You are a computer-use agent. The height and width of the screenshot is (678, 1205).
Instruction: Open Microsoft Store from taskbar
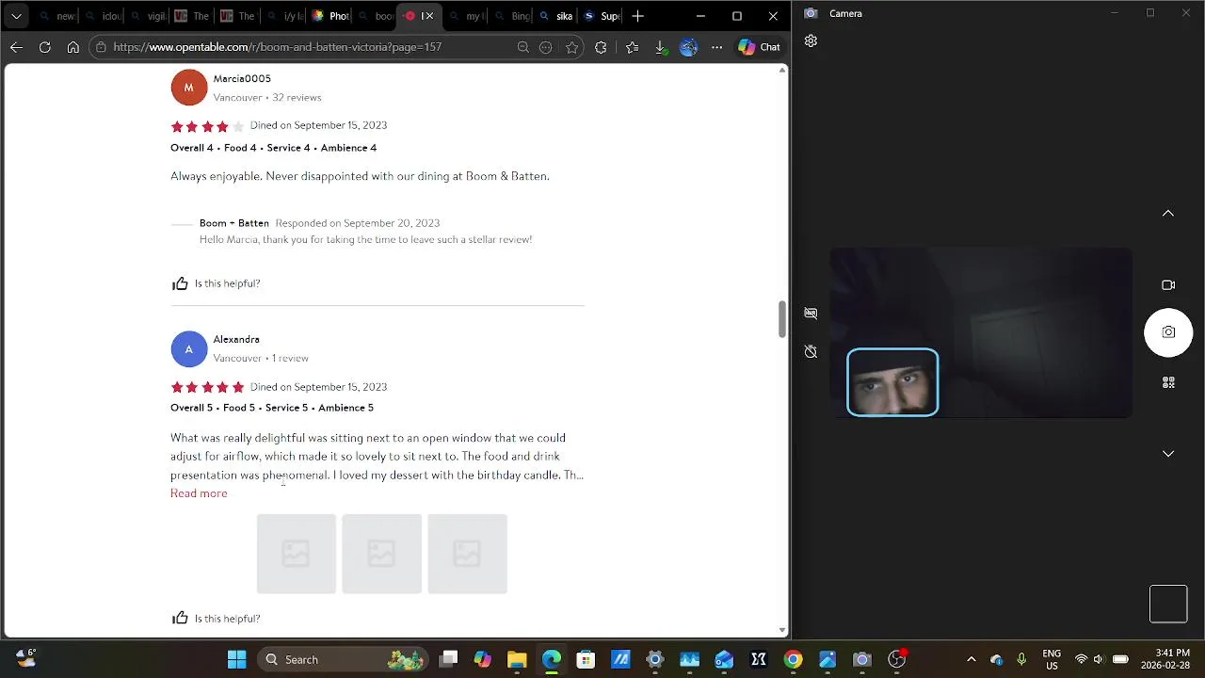(586, 659)
